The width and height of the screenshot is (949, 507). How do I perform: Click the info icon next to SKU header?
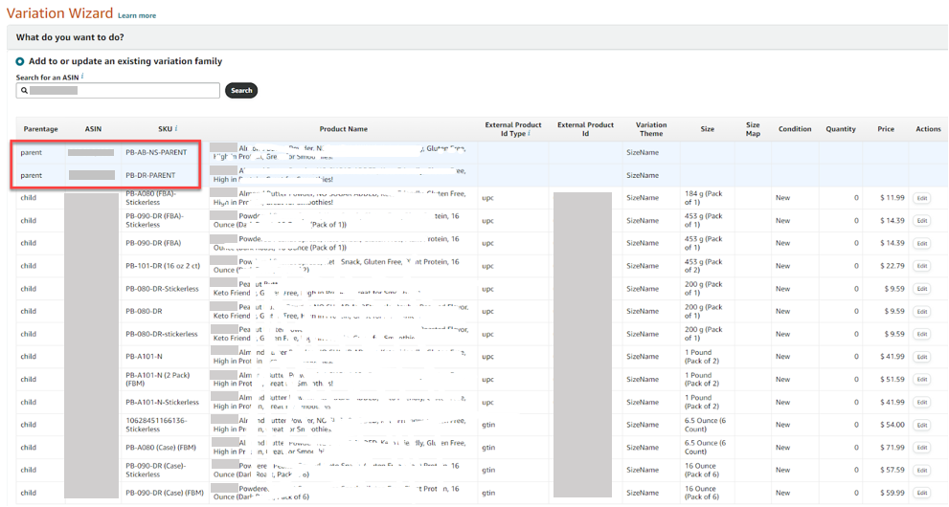[x=176, y=129]
